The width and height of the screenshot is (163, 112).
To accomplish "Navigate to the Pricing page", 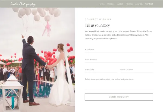I will (x=129, y=4).
